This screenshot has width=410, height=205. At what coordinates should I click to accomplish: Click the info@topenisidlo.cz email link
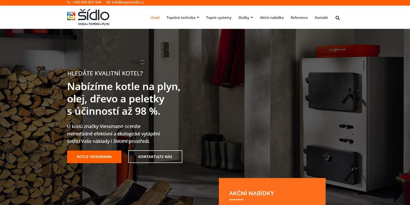[x=128, y=2]
